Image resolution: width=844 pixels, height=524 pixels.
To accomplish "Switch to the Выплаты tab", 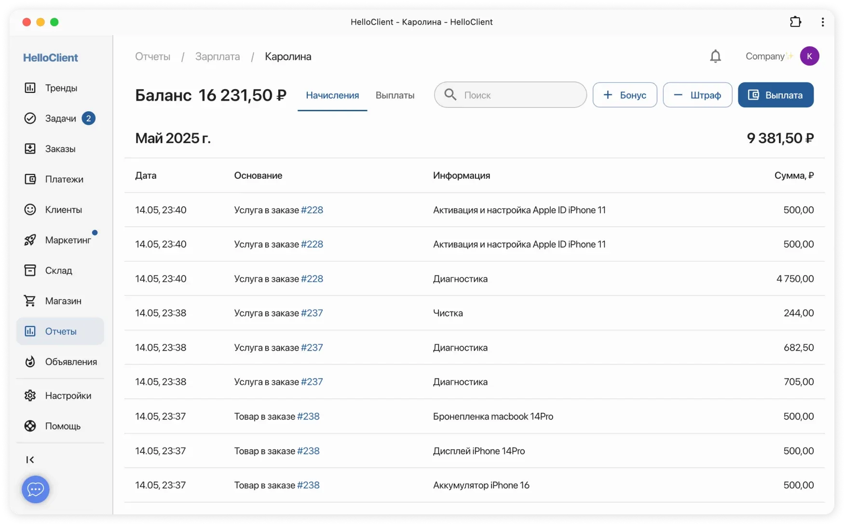I will (x=395, y=95).
